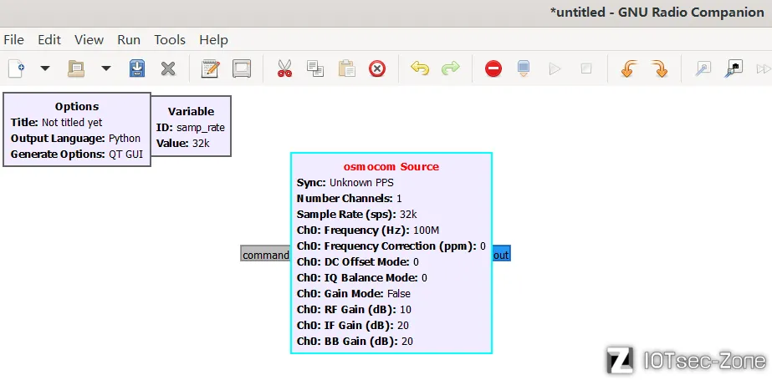Screen dimensions: 772x380
Task: Rotate block counterclockwise
Action: [628, 68]
